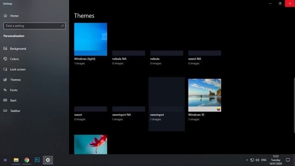Open File Explorer from taskbar
The image size is (295, 166).
(16, 160)
